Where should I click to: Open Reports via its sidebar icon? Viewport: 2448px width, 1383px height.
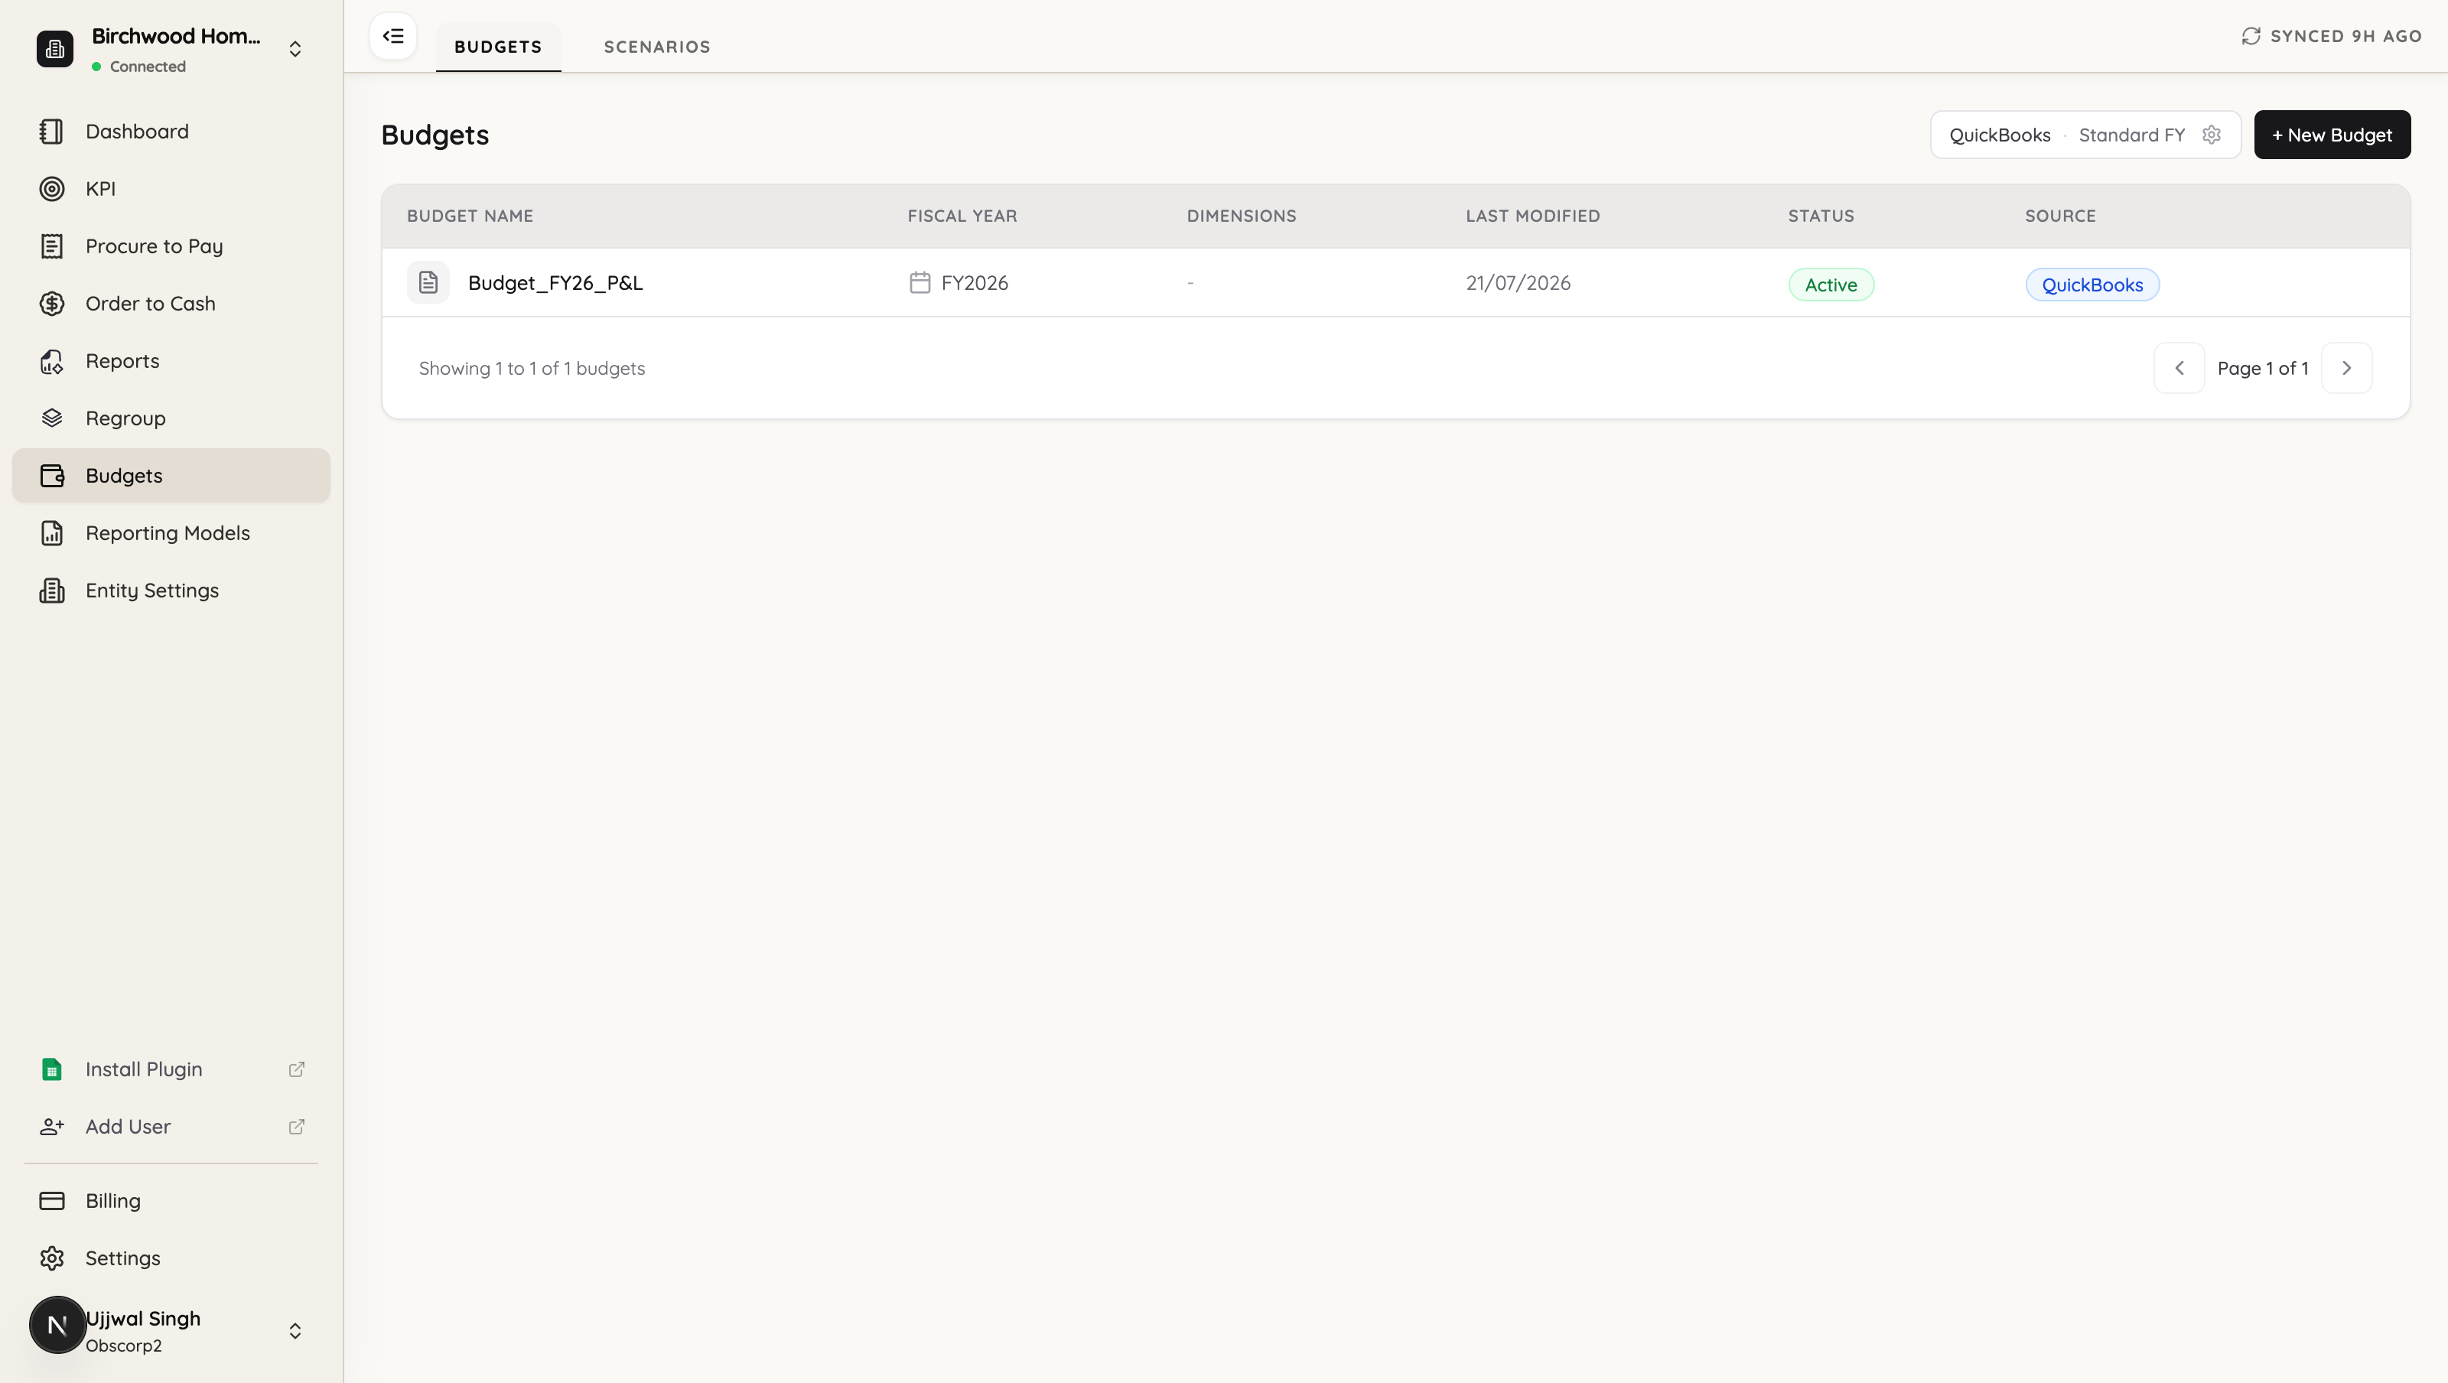pyautogui.click(x=51, y=361)
